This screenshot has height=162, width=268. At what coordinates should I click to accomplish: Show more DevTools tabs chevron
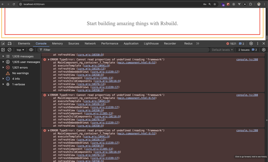(198, 44)
